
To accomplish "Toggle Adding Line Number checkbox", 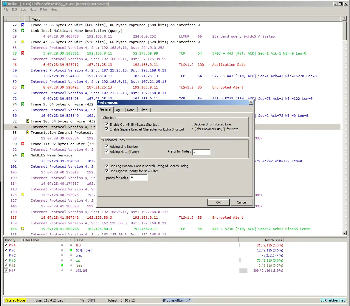I will click(106, 147).
